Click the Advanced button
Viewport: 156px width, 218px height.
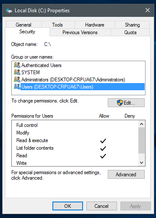click(x=126, y=175)
